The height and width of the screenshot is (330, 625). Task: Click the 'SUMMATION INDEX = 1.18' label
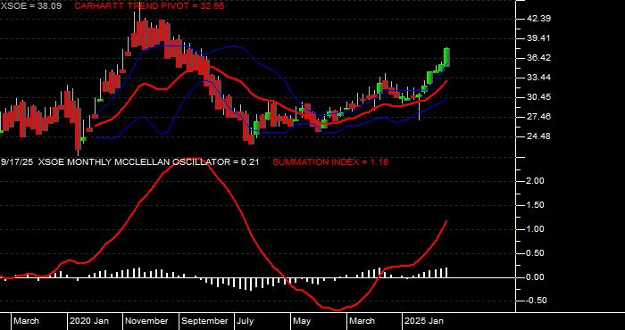(330, 162)
